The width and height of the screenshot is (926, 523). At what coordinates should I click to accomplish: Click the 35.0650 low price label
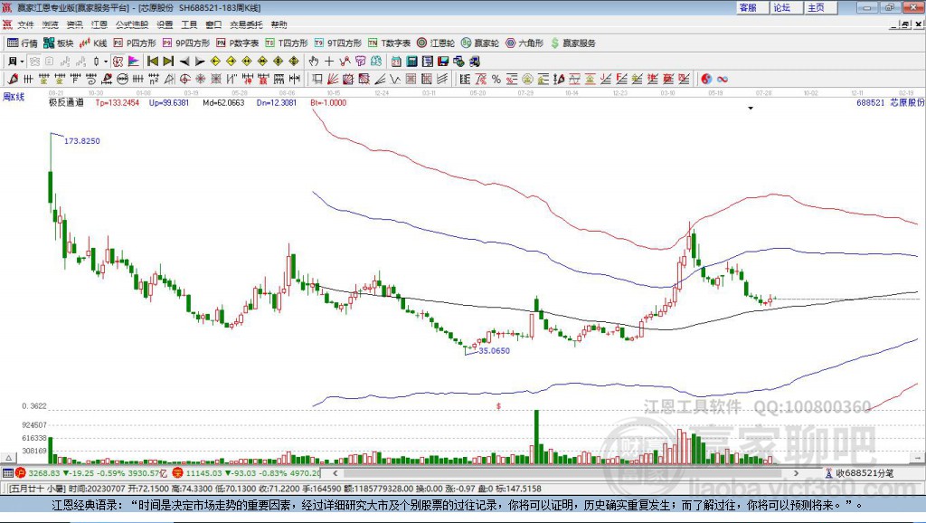(494, 350)
